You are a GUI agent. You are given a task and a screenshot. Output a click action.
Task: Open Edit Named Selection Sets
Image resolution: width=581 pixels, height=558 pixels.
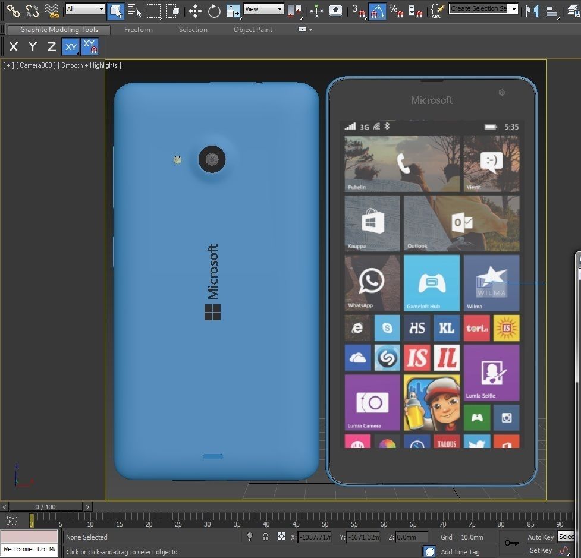pyautogui.click(x=438, y=11)
